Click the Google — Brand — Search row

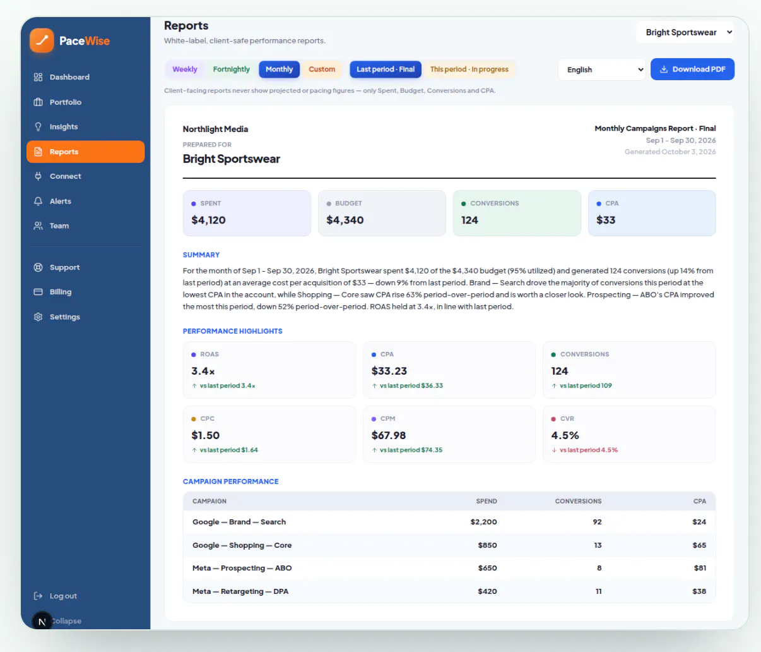pyautogui.click(x=449, y=522)
